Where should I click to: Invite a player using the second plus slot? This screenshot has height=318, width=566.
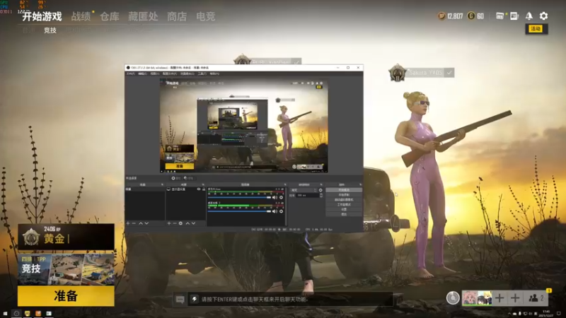click(515, 298)
